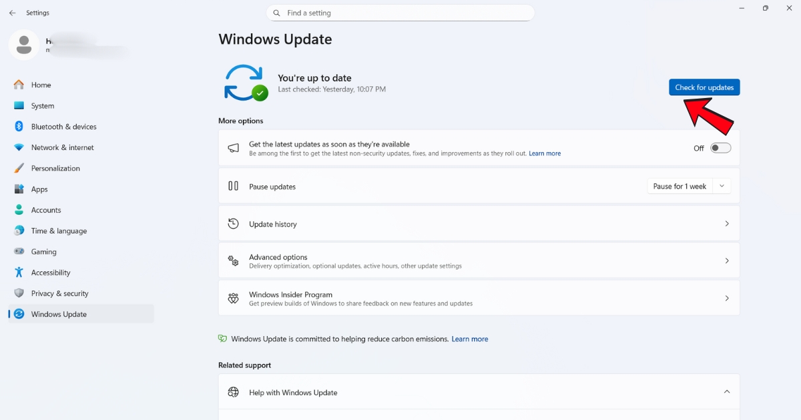
Task: Click the Advanced options gear icon
Action: tap(233, 260)
